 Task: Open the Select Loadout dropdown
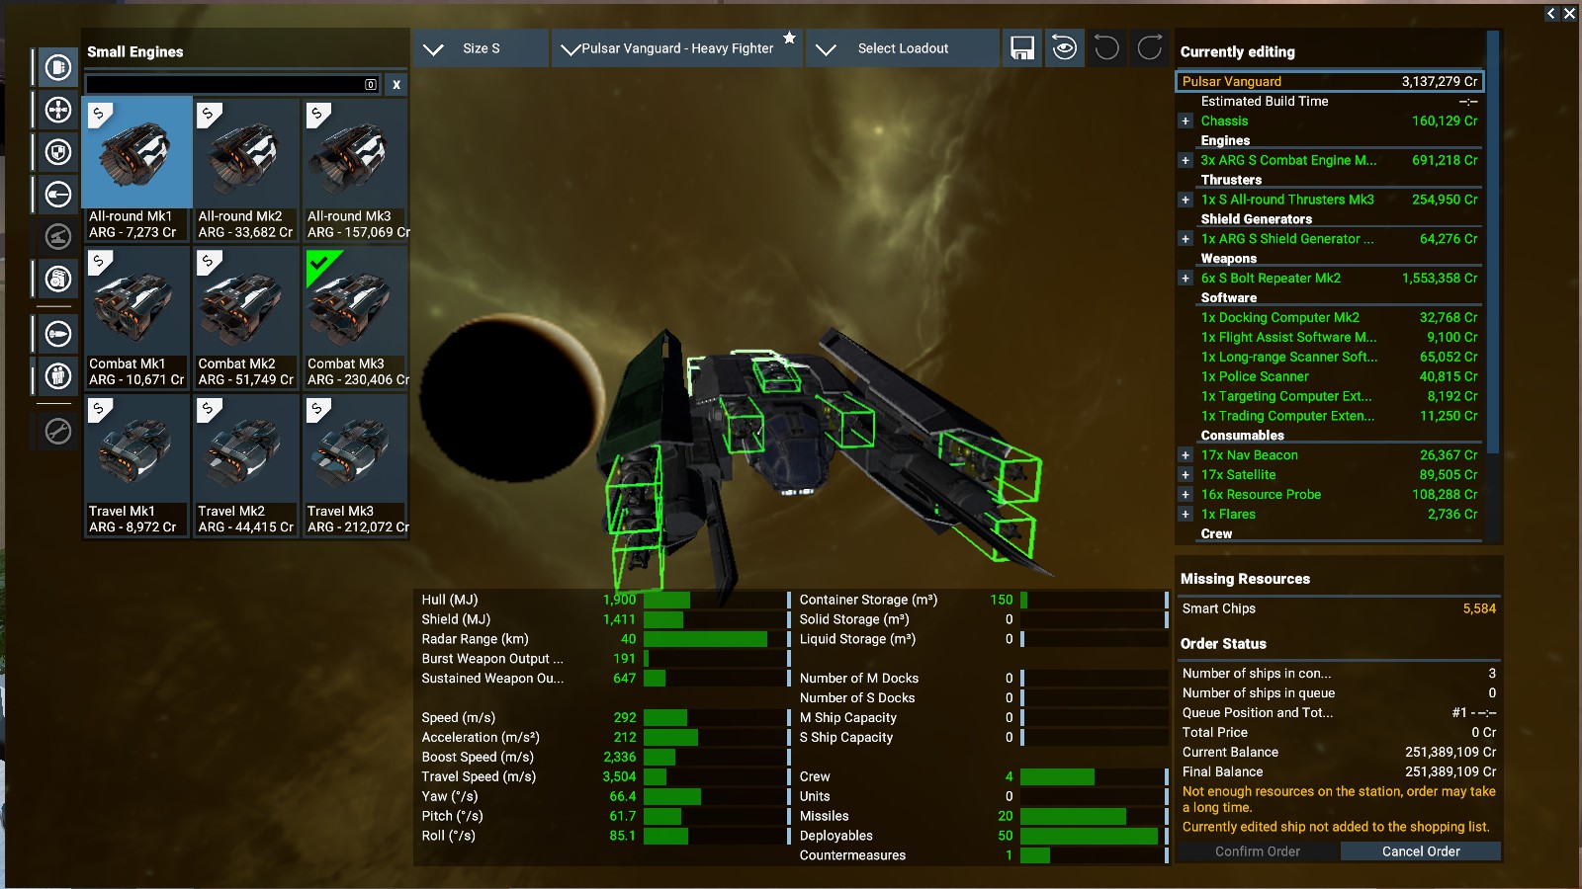901,48
